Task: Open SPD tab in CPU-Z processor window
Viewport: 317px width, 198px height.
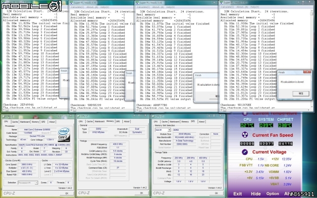Action: tap(43, 122)
